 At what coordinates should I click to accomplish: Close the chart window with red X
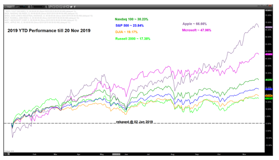pyautogui.click(x=270, y=6)
